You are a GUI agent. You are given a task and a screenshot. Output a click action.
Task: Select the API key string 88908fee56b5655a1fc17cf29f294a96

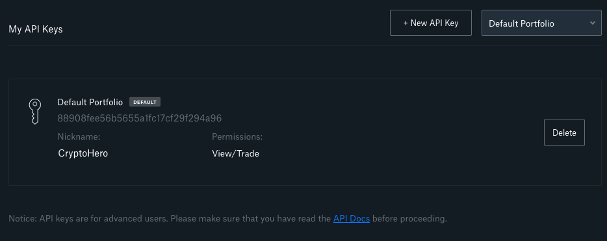pyautogui.click(x=139, y=118)
